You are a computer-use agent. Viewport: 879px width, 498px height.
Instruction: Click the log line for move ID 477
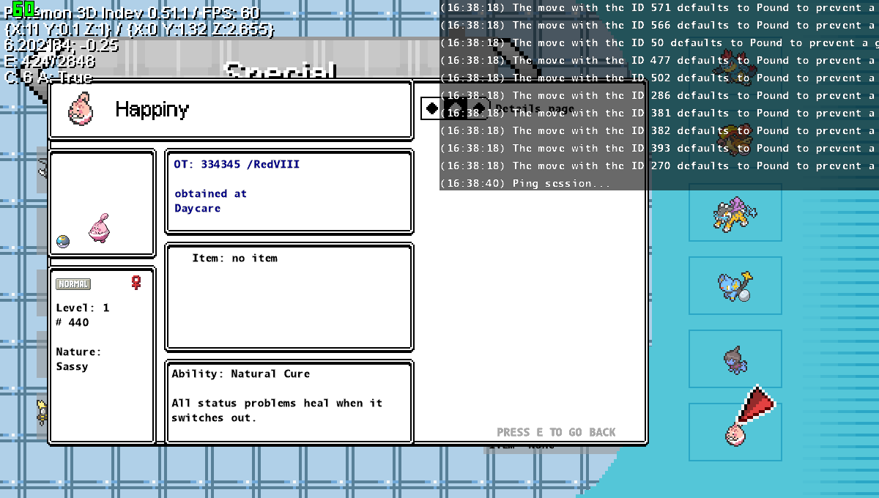point(659,60)
